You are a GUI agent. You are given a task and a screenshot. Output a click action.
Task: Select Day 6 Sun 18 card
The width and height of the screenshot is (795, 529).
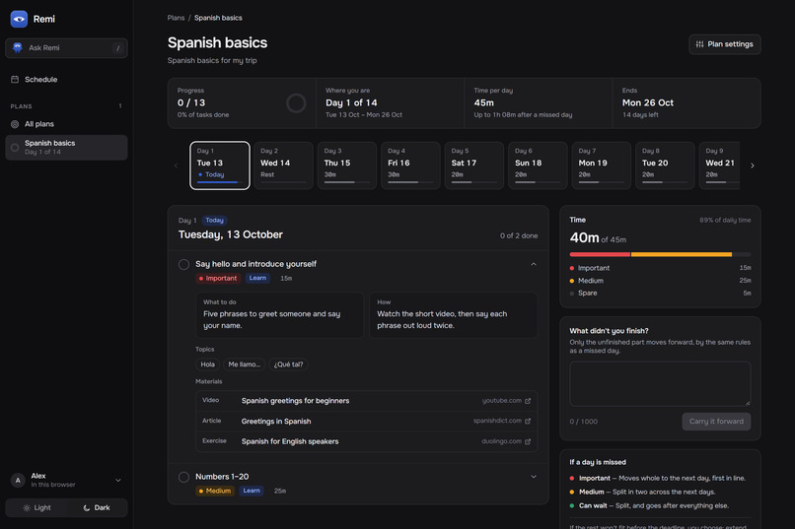[538, 165]
